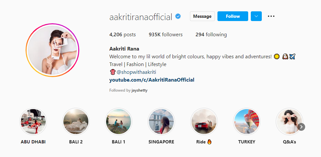This screenshot has height=157, width=321.
Task: Open the three-dot more options menu
Action: pyautogui.click(x=271, y=16)
